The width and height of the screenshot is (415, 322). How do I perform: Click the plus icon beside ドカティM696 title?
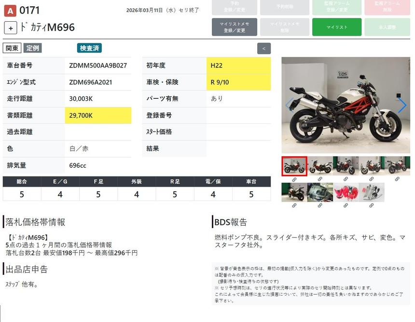(x=11, y=28)
